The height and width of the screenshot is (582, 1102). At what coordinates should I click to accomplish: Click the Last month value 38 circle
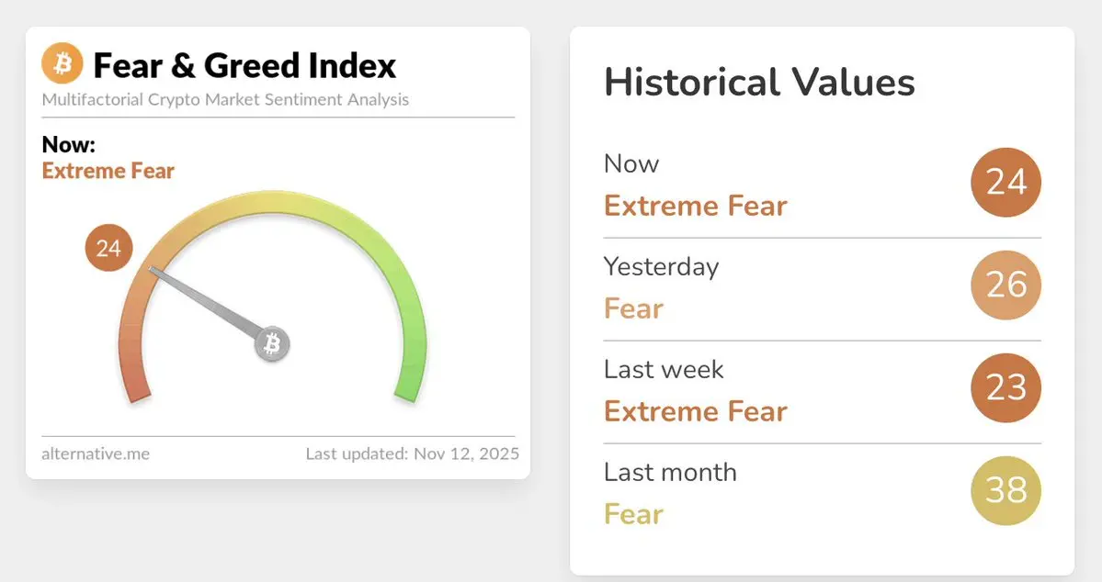(1005, 490)
